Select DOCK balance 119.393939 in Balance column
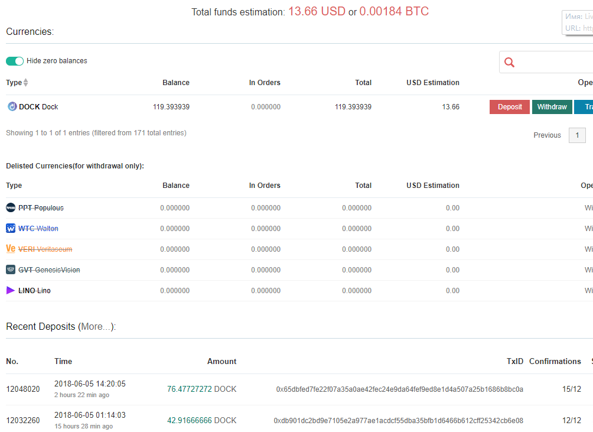The height and width of the screenshot is (432, 593). 171,107
